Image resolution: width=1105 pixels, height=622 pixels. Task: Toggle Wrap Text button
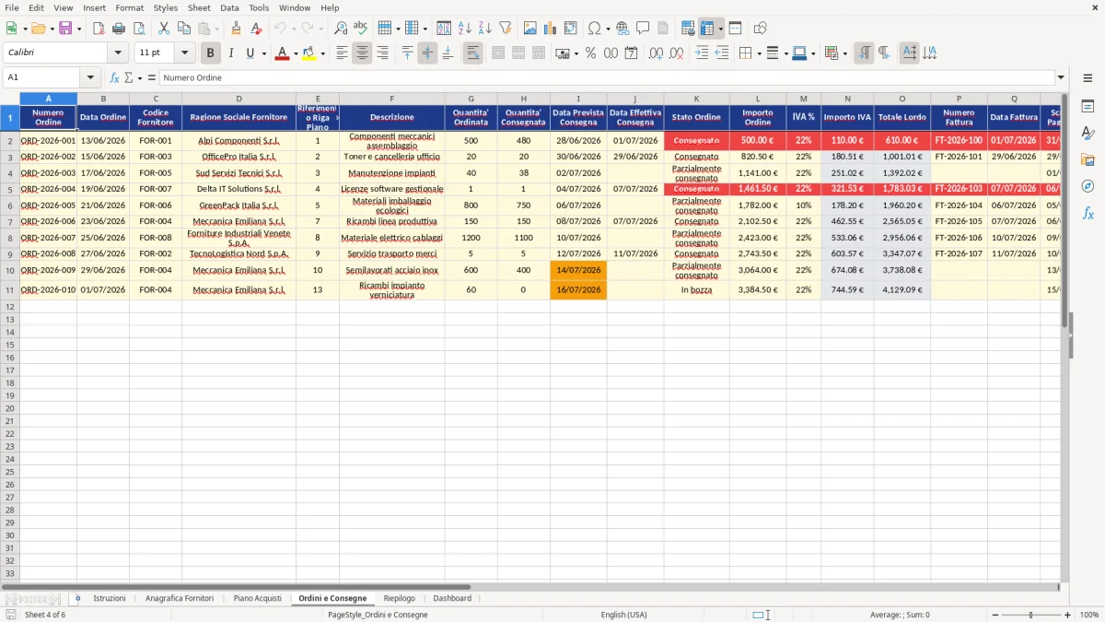[473, 53]
